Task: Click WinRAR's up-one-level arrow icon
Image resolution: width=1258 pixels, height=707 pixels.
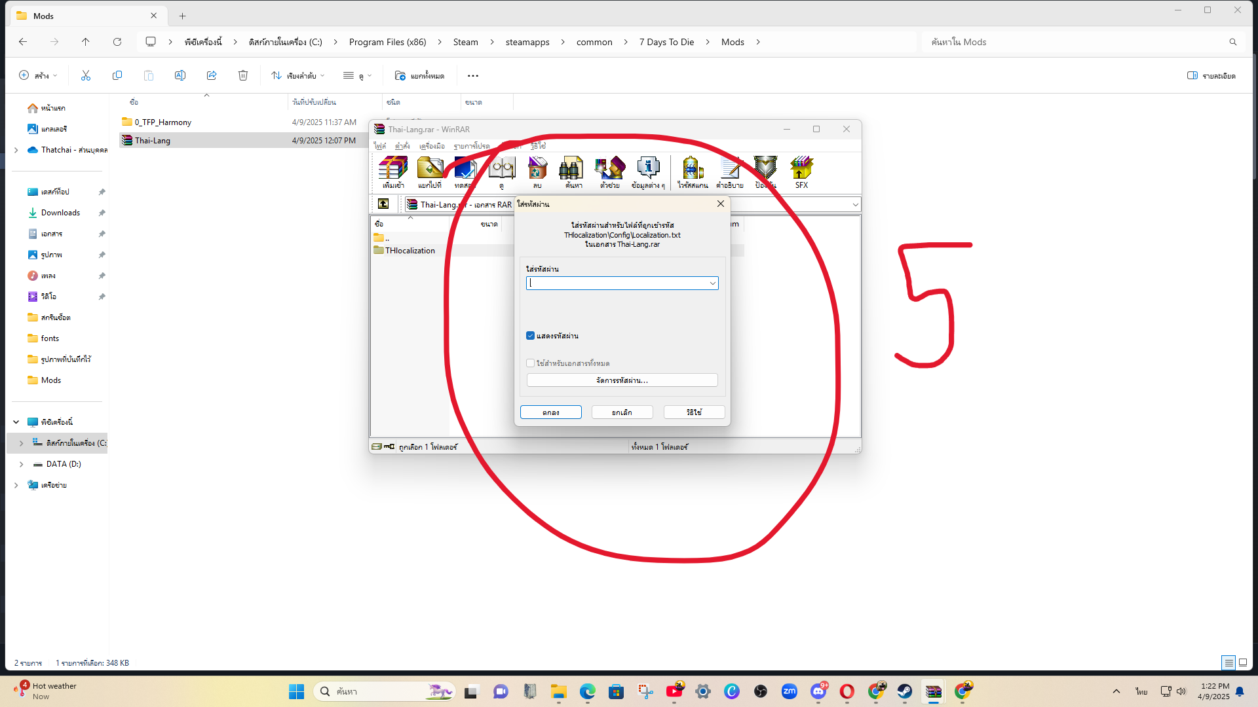Action: [x=383, y=204]
